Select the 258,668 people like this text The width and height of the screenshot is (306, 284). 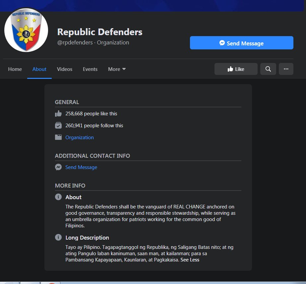[91, 114]
